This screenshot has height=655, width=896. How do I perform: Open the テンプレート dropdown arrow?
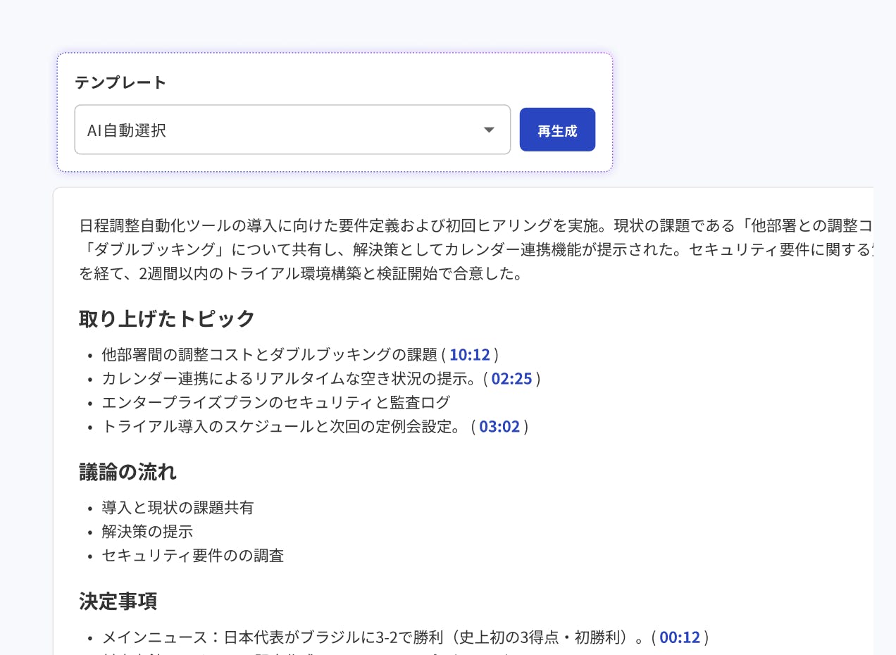tap(490, 129)
